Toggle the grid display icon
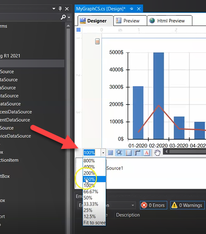 pos(110,153)
